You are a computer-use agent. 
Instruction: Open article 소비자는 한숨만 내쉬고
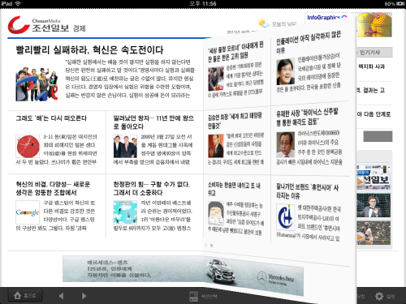pyautogui.click(x=234, y=189)
